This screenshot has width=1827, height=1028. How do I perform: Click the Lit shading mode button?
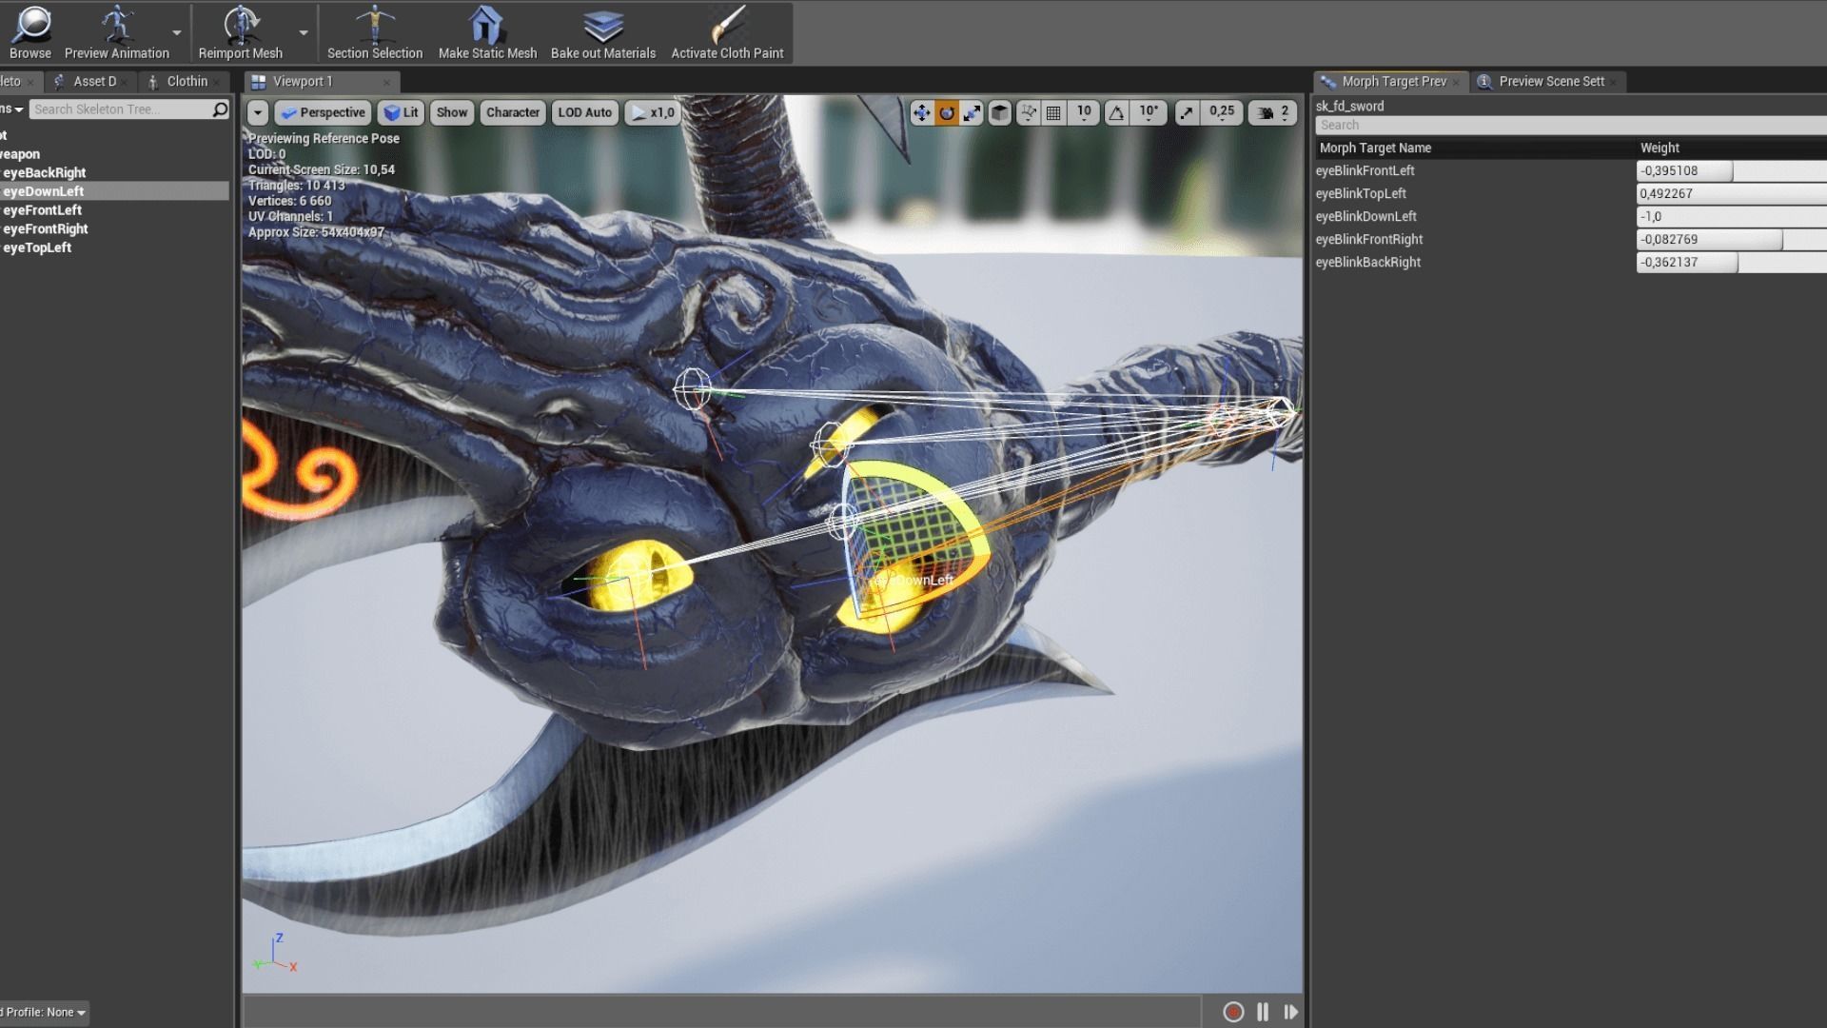[x=401, y=112]
